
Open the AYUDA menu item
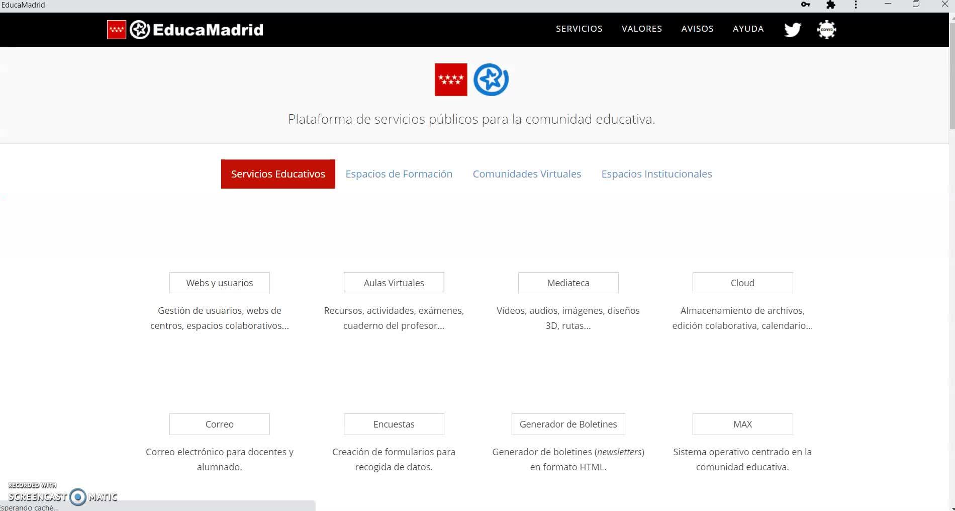click(748, 29)
